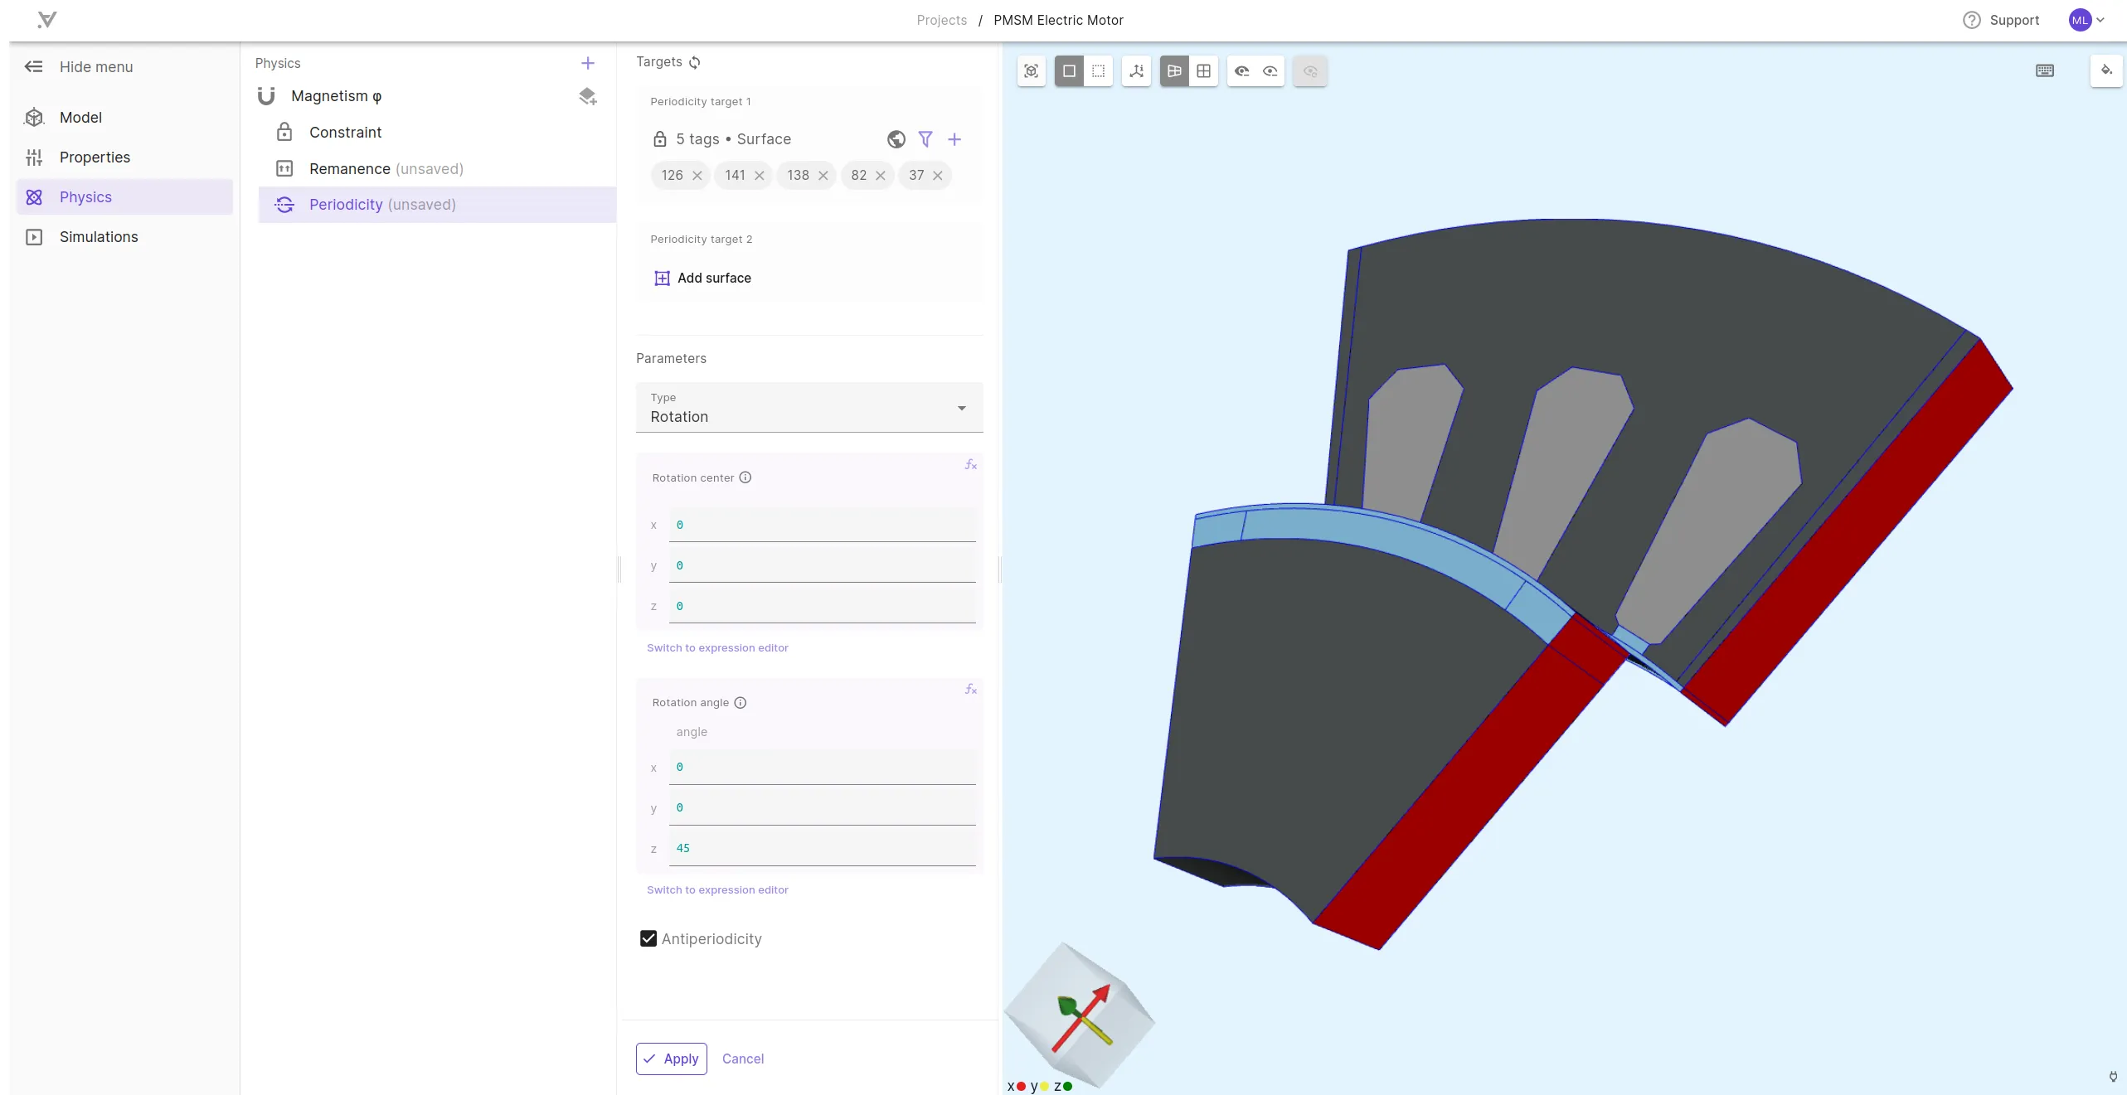Click Rotation angle y input field
Screen dimensions: 2127x1095
(822, 807)
